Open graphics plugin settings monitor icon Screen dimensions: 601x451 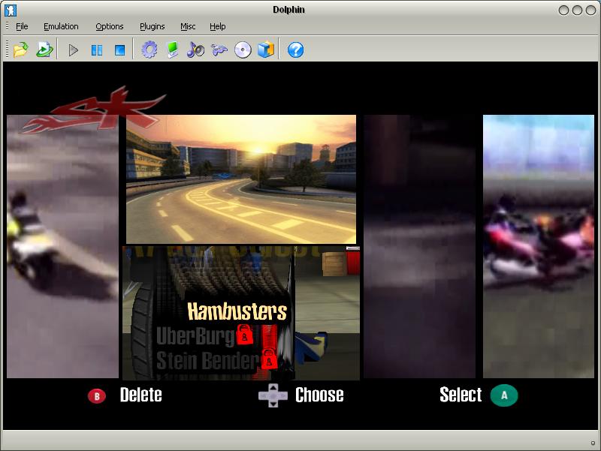[172, 50]
